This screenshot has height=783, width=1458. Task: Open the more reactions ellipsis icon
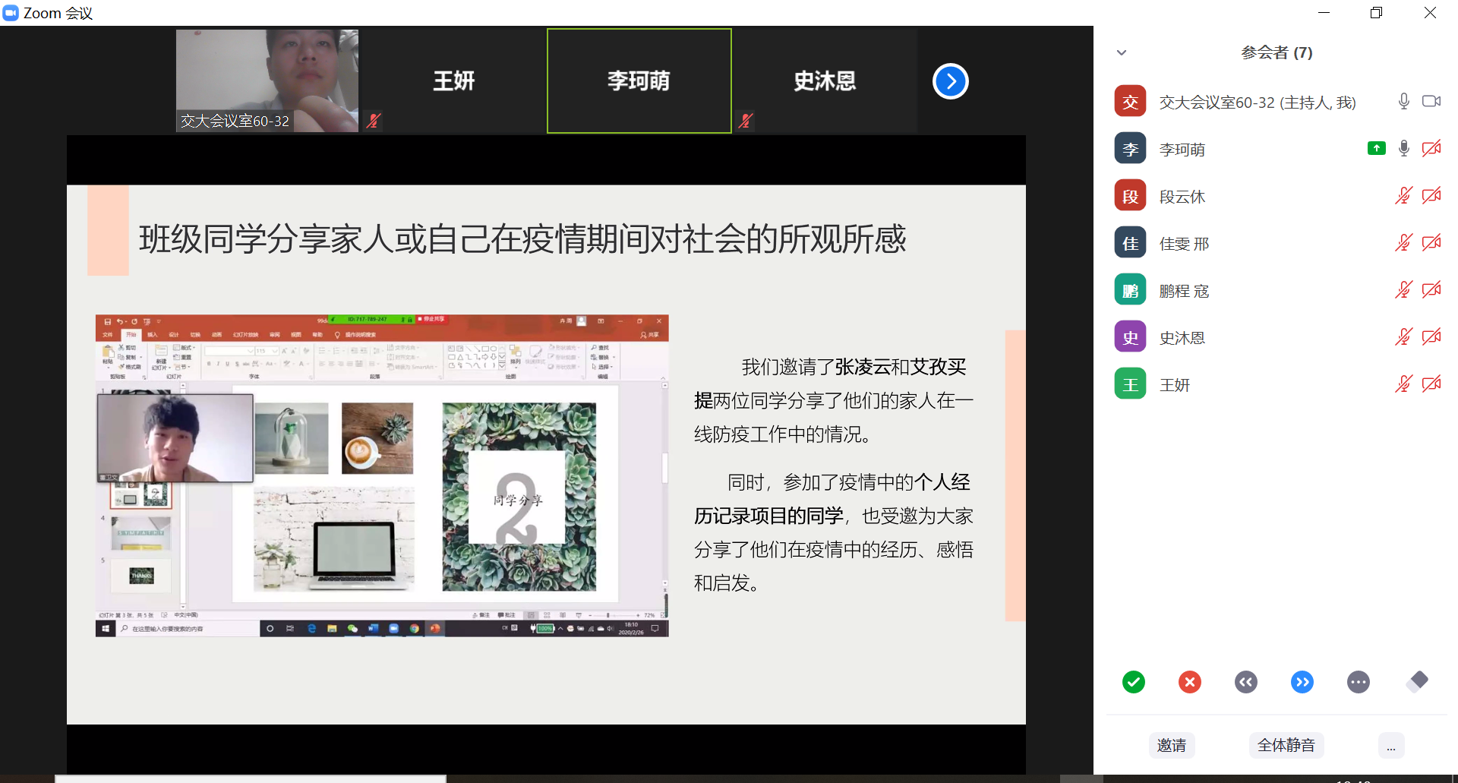point(1358,682)
